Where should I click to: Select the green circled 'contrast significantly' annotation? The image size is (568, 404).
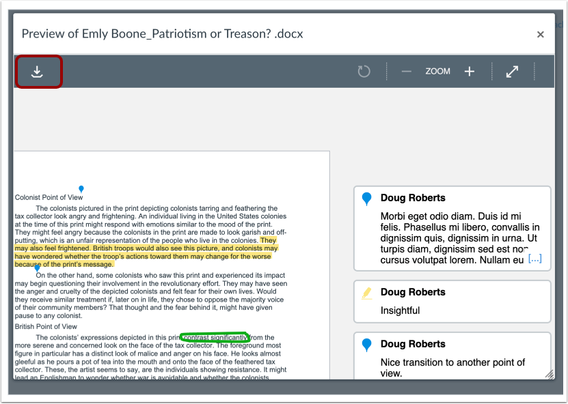pyautogui.click(x=215, y=337)
